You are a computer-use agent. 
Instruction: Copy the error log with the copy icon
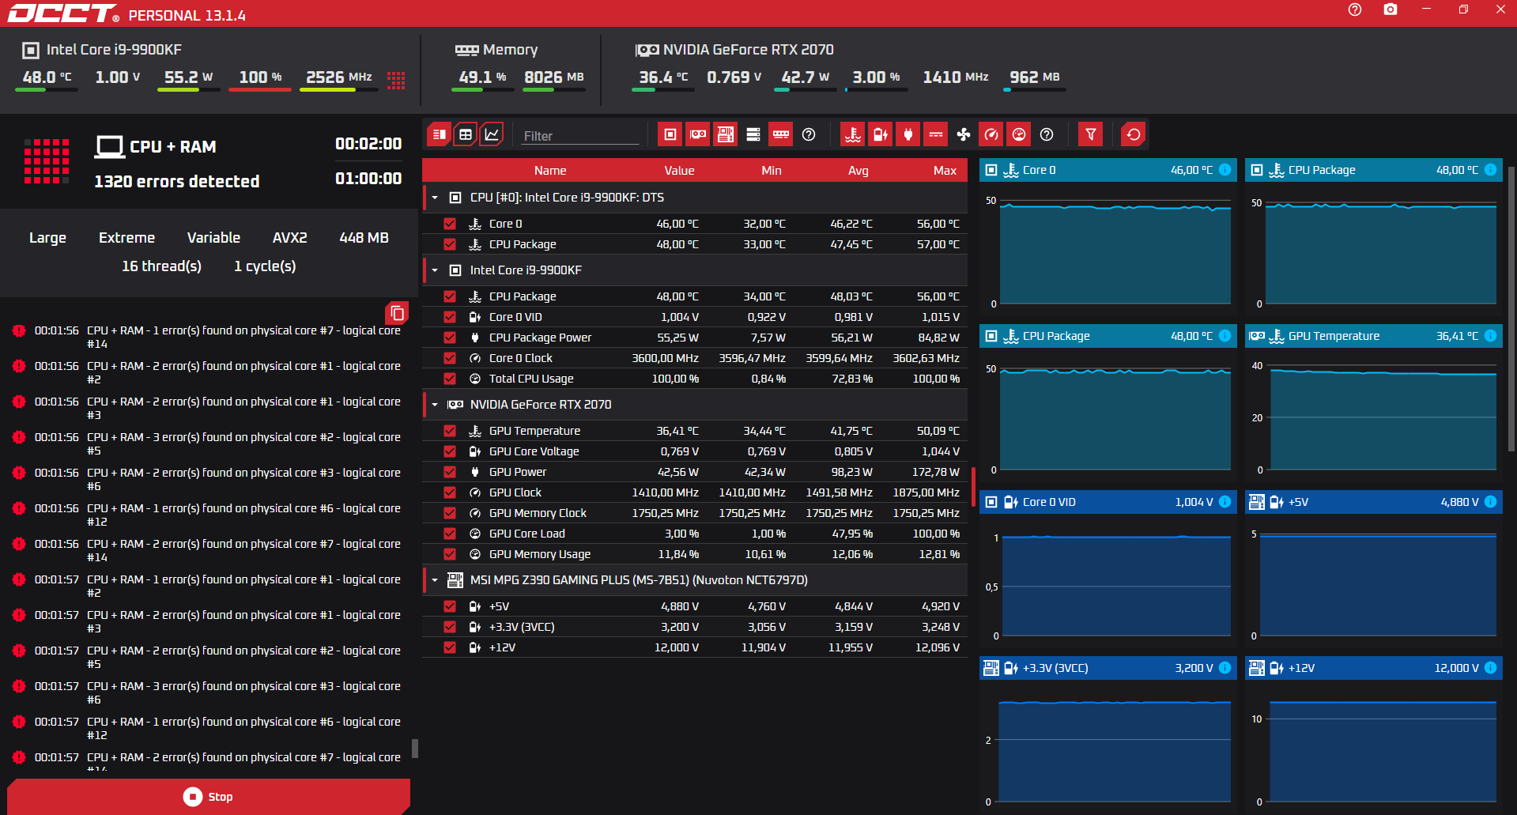click(x=397, y=313)
